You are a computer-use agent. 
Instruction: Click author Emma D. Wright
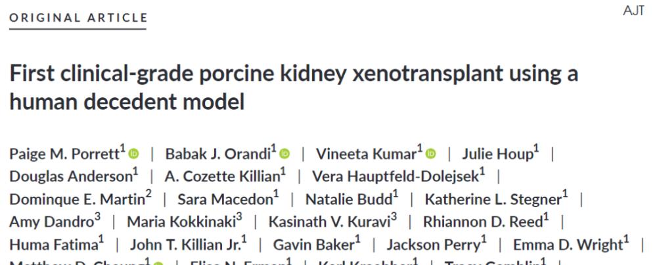pos(568,245)
